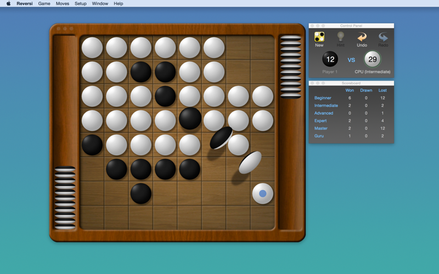Open the Help menu
Image resolution: width=439 pixels, height=274 pixels.
(118, 3)
